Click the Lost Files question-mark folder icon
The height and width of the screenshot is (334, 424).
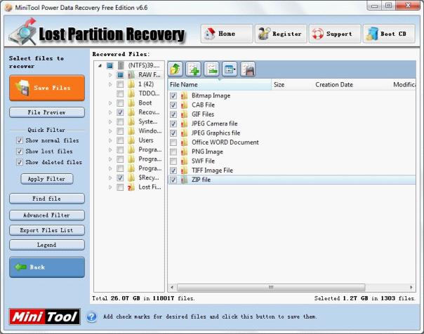[131, 187]
